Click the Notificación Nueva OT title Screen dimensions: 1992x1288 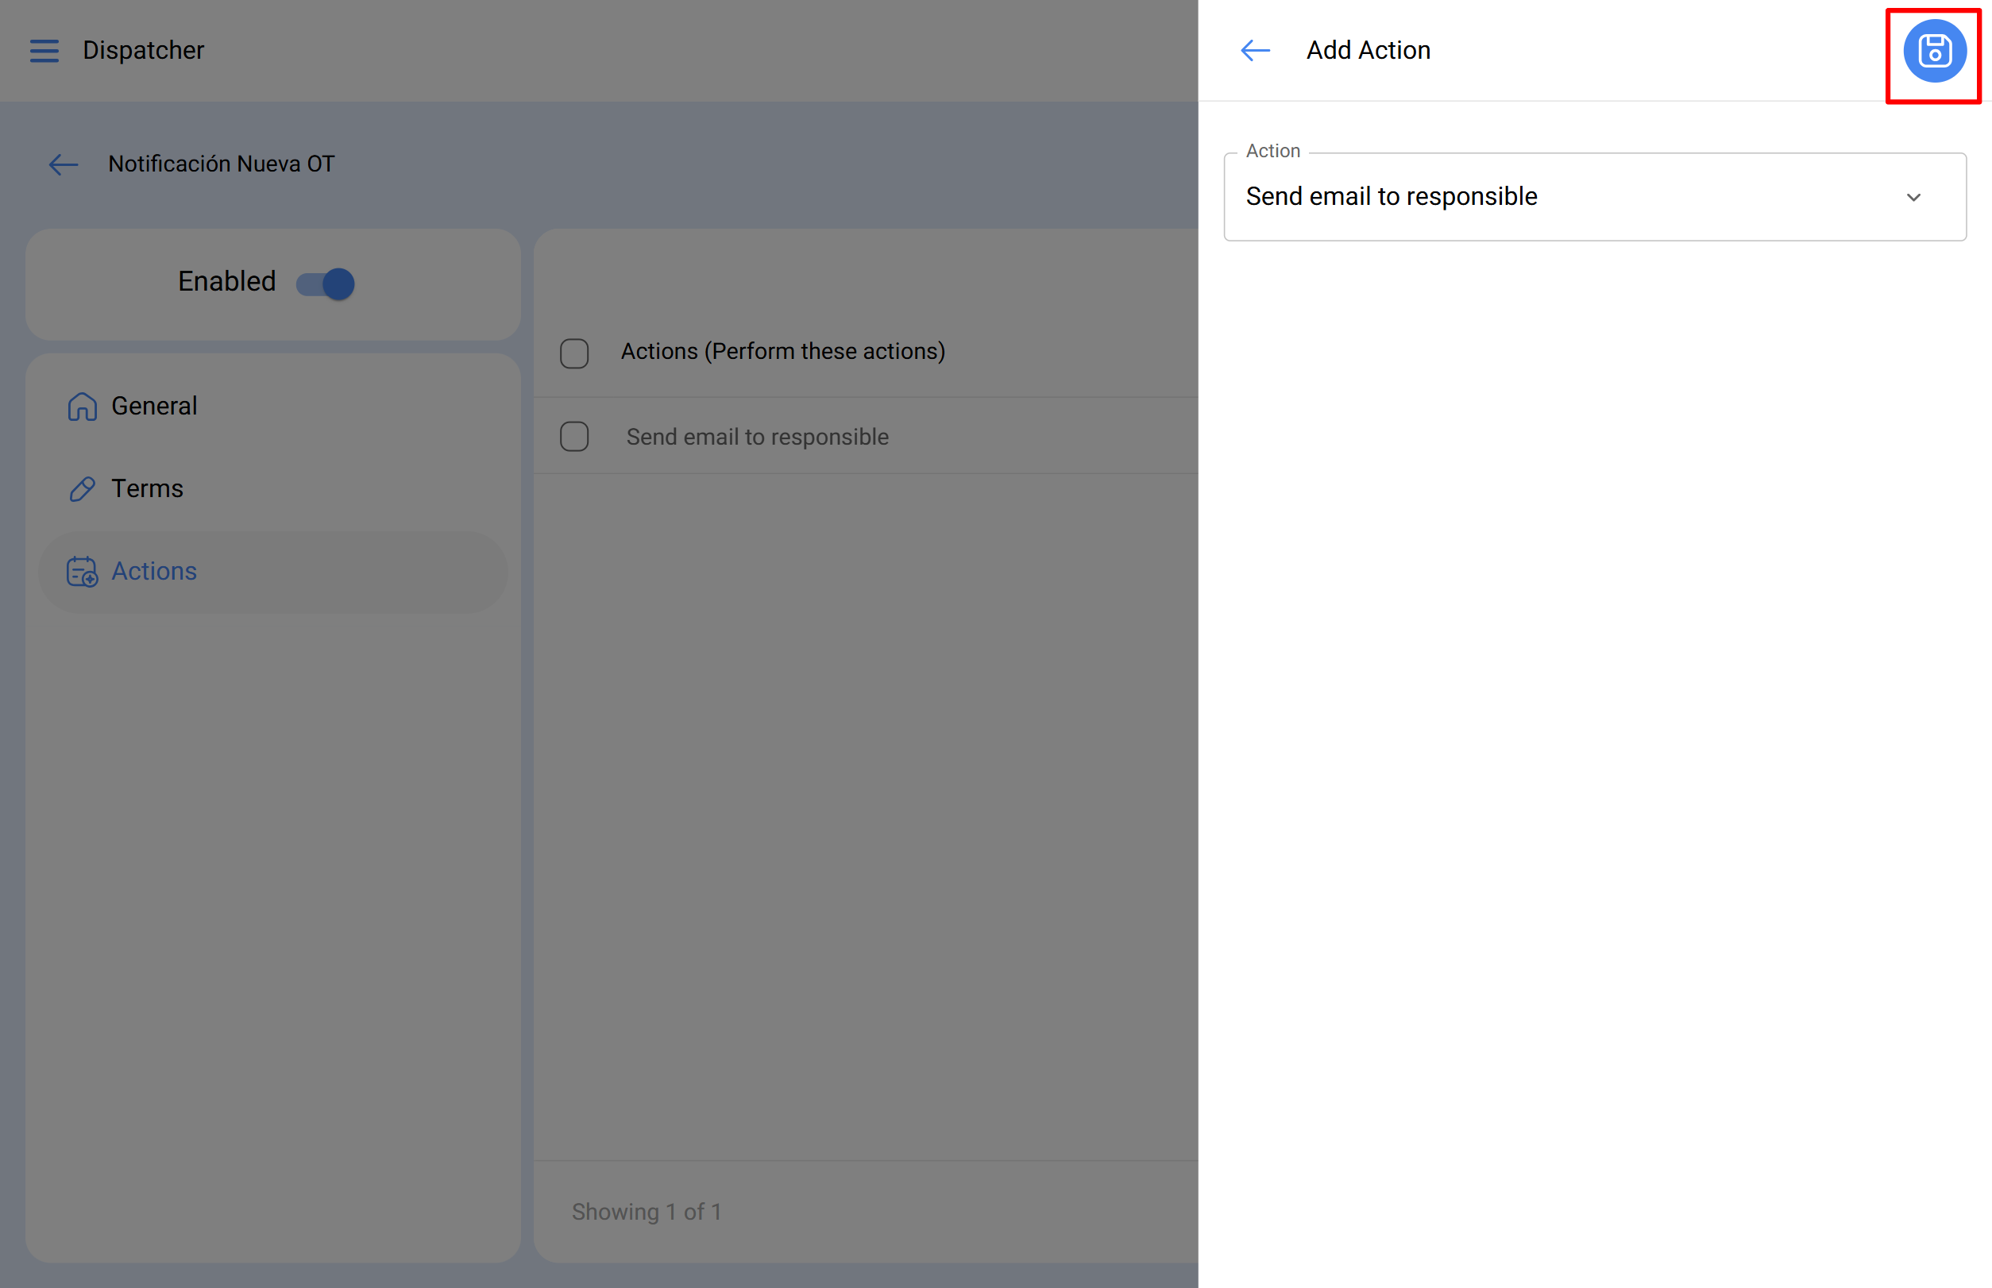pos(221,164)
